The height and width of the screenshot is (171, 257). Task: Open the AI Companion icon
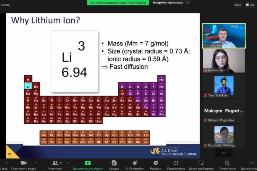[135, 163]
